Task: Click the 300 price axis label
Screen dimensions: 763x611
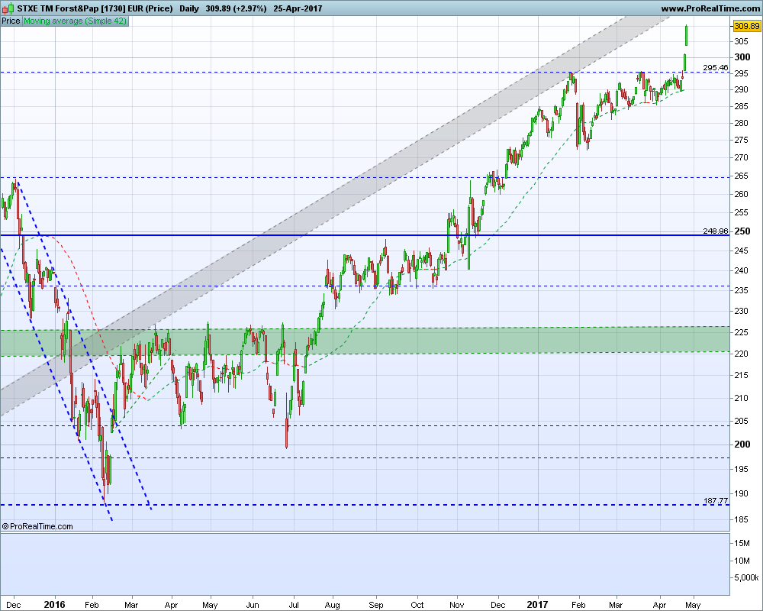Action: [x=742, y=57]
